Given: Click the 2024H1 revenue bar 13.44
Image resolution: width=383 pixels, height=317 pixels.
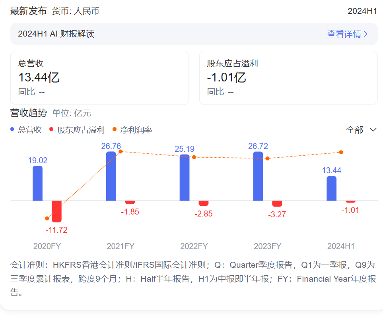Looking at the screenshot, I should (331, 188).
